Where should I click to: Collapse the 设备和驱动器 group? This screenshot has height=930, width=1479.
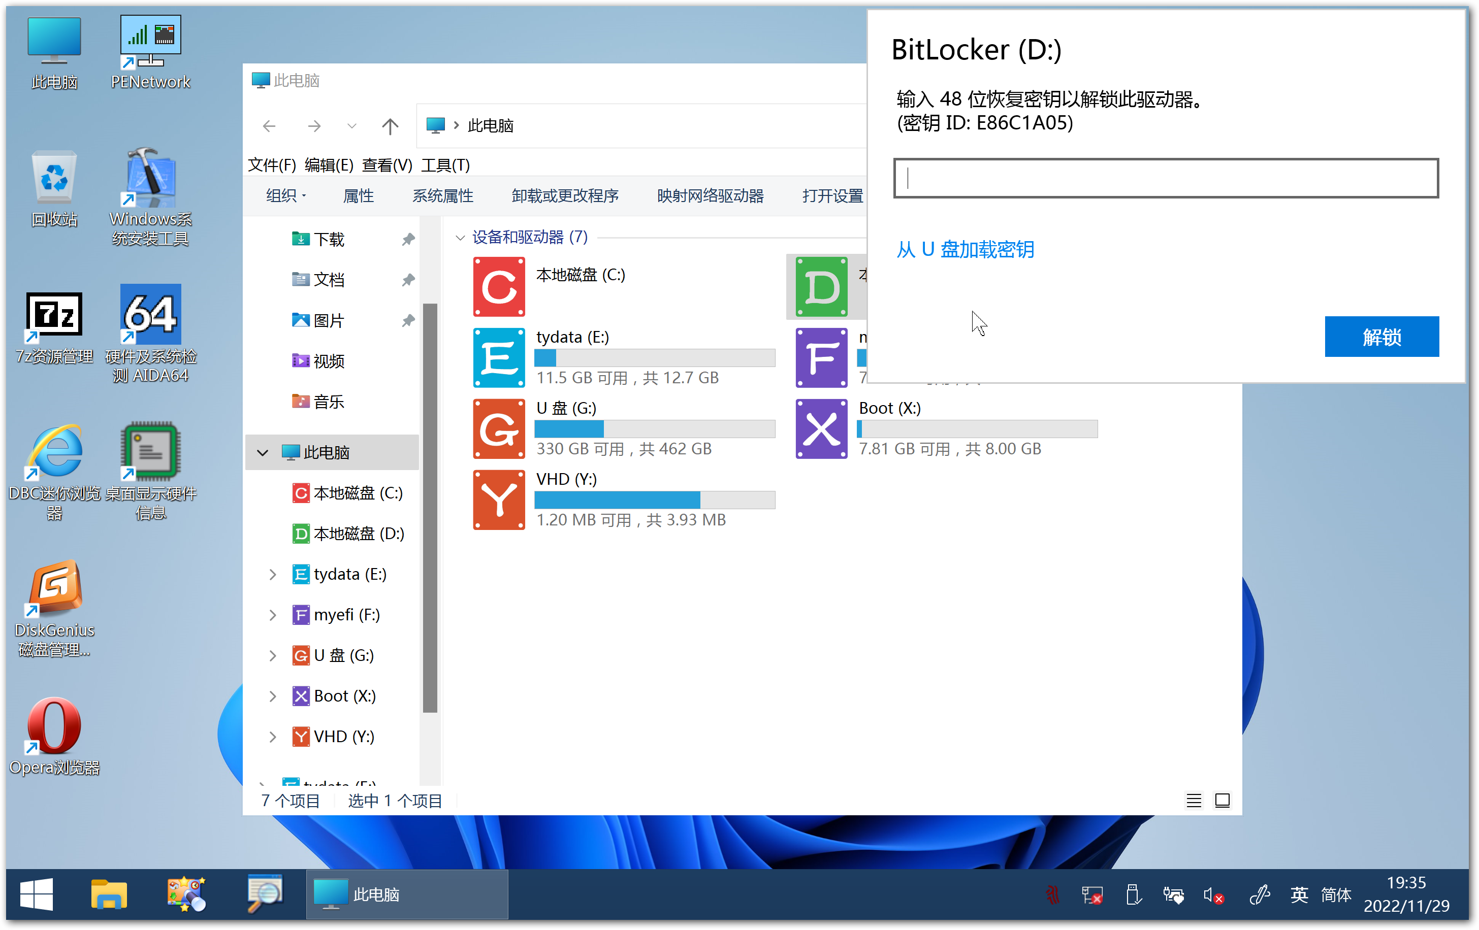tap(460, 238)
